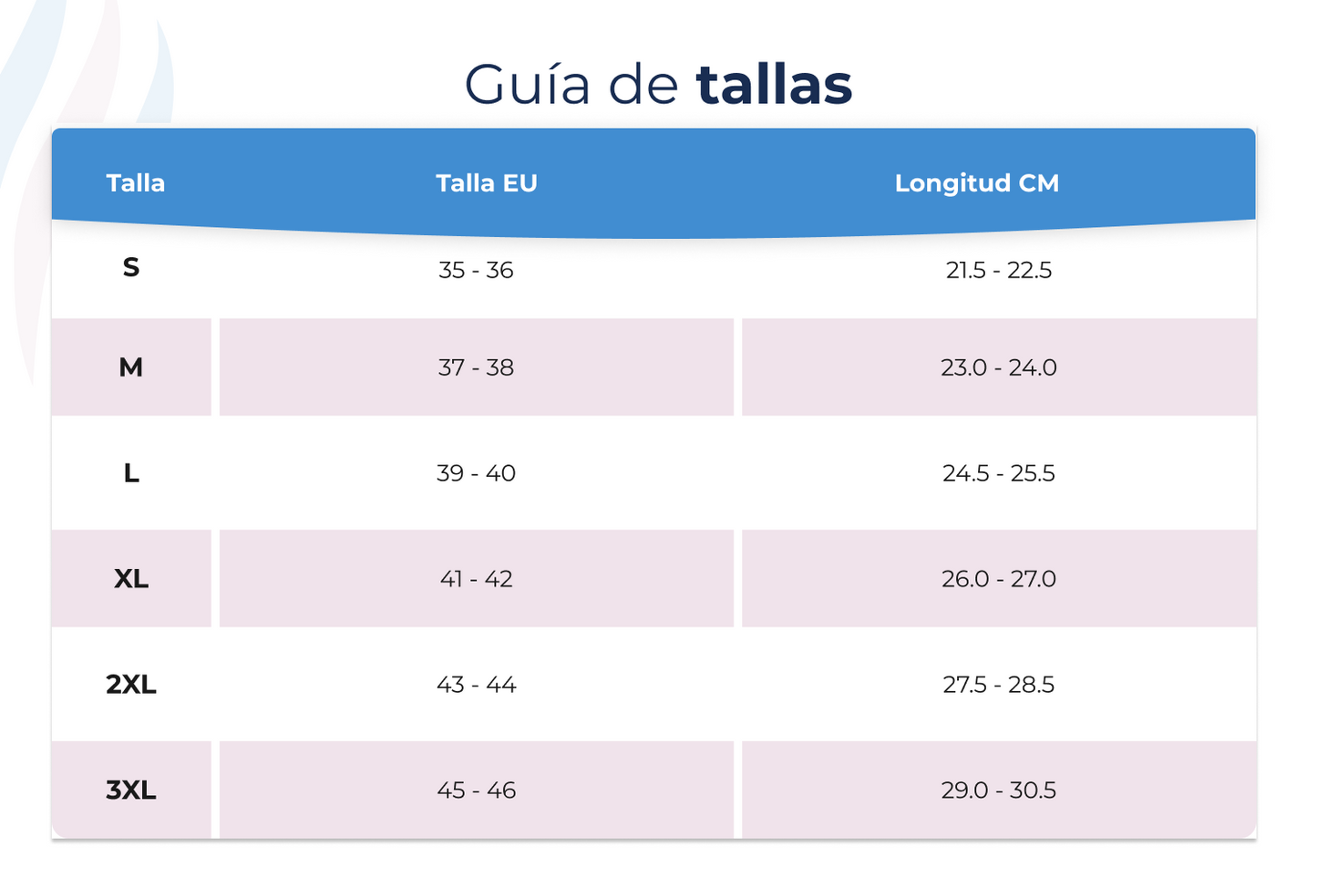Viewport: 1317px width, 878px height.
Task: Select the 23.0 - 24.0 length cell
Action: coord(998,367)
